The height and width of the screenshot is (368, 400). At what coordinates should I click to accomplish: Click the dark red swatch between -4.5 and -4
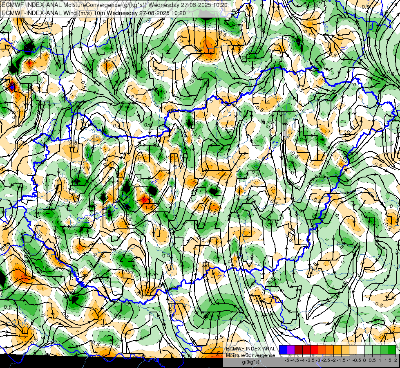click(299, 350)
